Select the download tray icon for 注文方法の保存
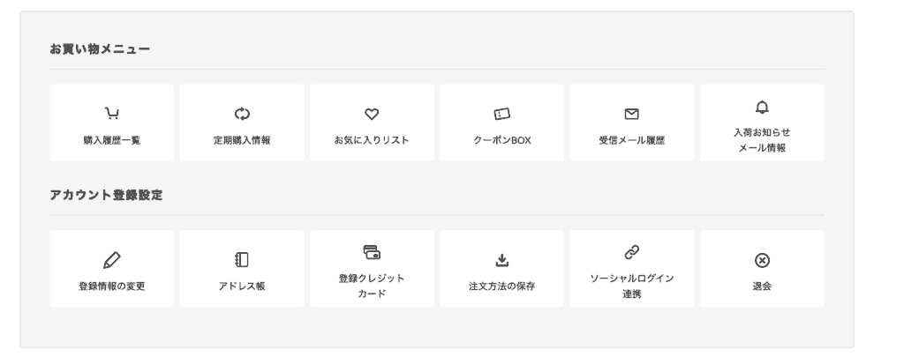Image resolution: width=904 pixels, height=357 pixels. tap(502, 260)
